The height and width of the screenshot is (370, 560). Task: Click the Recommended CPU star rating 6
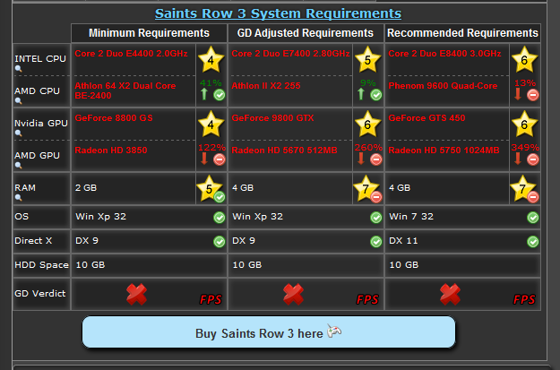pos(524,60)
